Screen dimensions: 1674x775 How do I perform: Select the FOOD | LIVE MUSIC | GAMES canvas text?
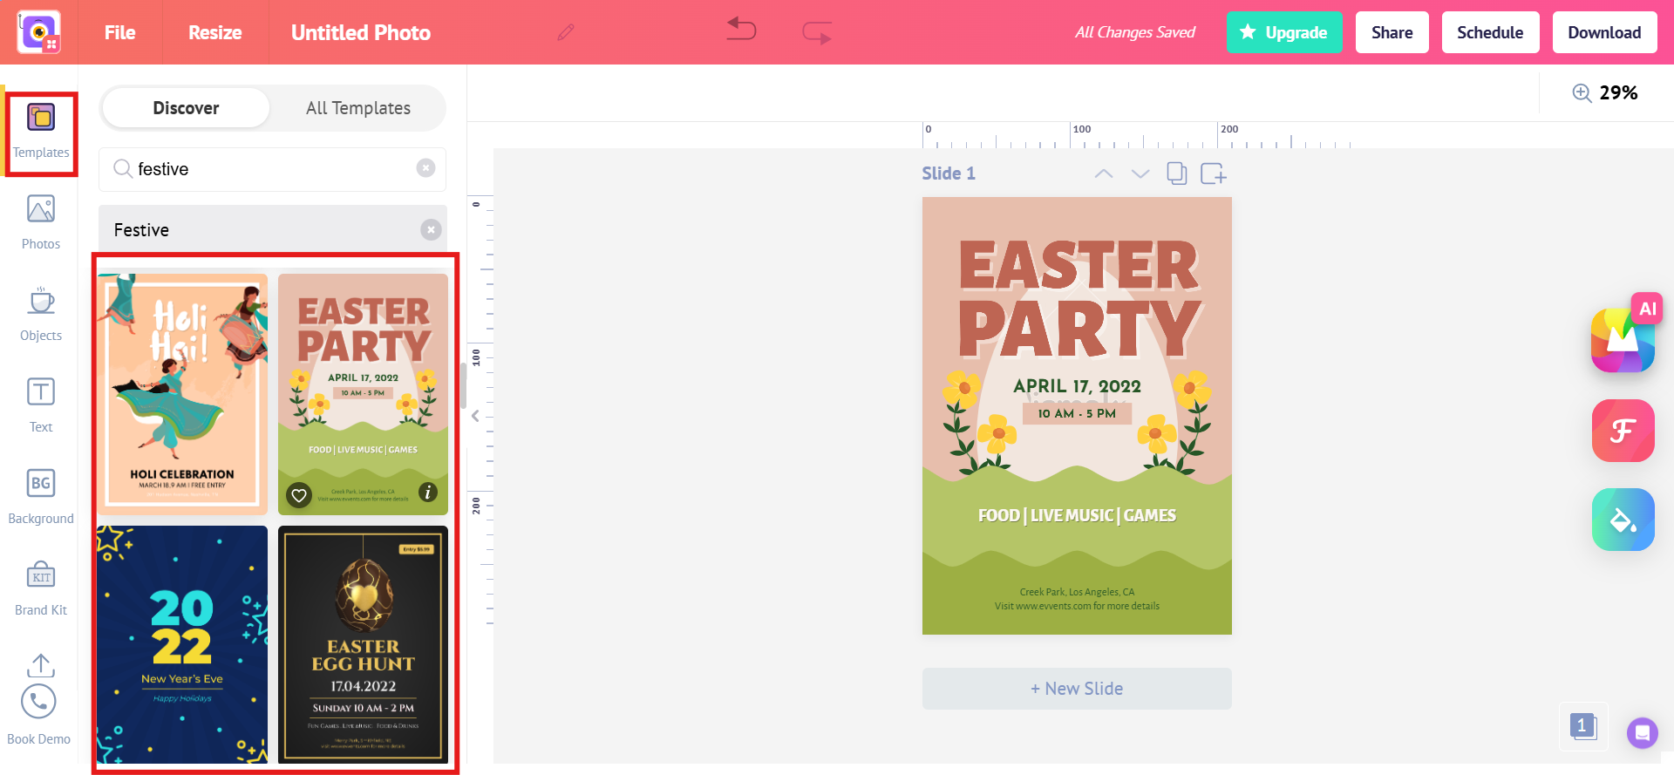tap(1077, 515)
